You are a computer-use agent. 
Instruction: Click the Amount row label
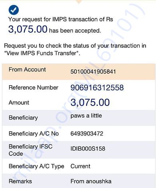click(x=19, y=103)
